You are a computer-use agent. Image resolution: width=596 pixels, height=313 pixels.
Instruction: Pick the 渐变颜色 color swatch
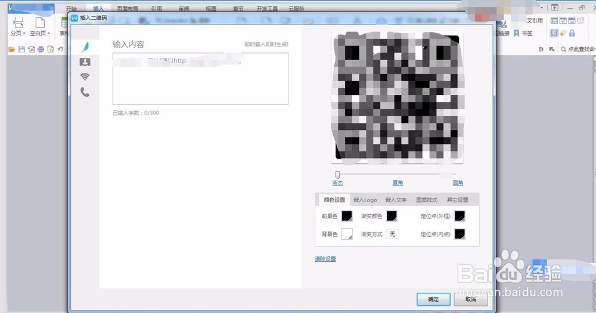click(392, 216)
